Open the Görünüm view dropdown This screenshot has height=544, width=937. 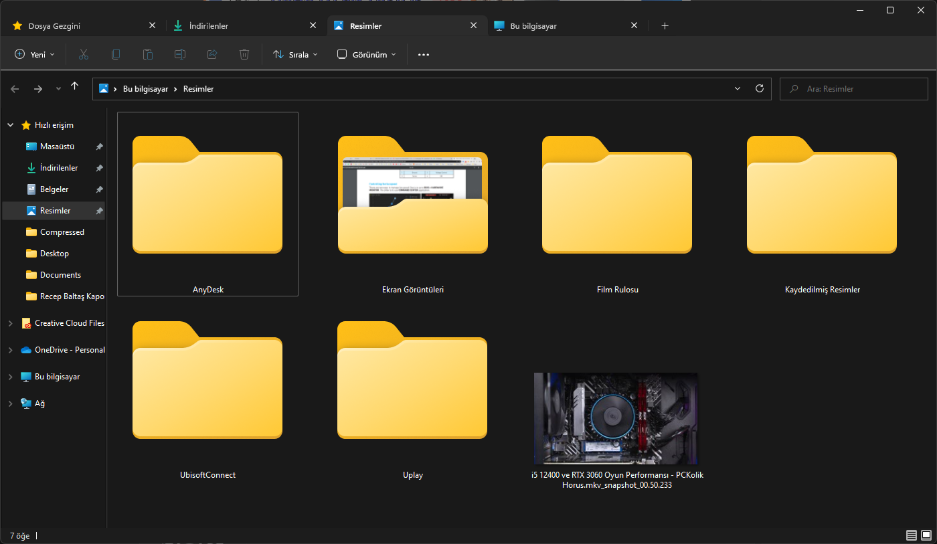click(x=366, y=54)
